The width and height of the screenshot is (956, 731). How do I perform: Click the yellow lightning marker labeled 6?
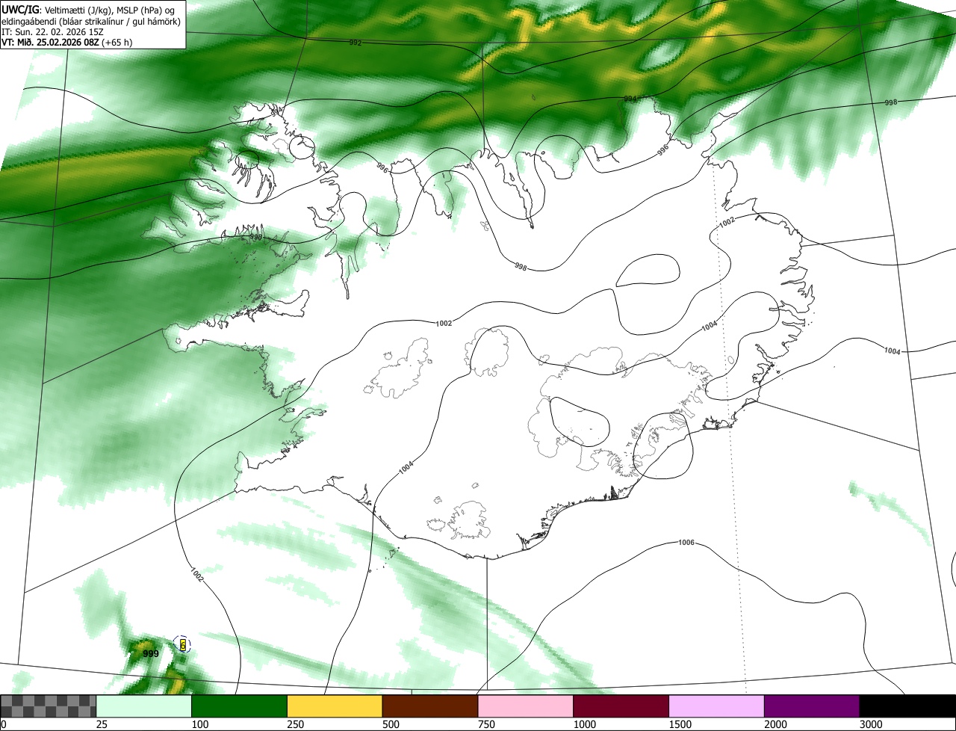click(183, 644)
